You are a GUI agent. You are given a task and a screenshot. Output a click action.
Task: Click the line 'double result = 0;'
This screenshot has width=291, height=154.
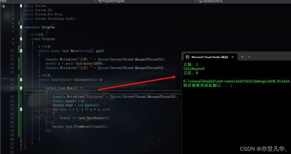[69, 101]
